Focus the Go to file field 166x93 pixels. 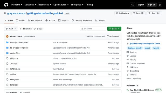click(93, 29)
